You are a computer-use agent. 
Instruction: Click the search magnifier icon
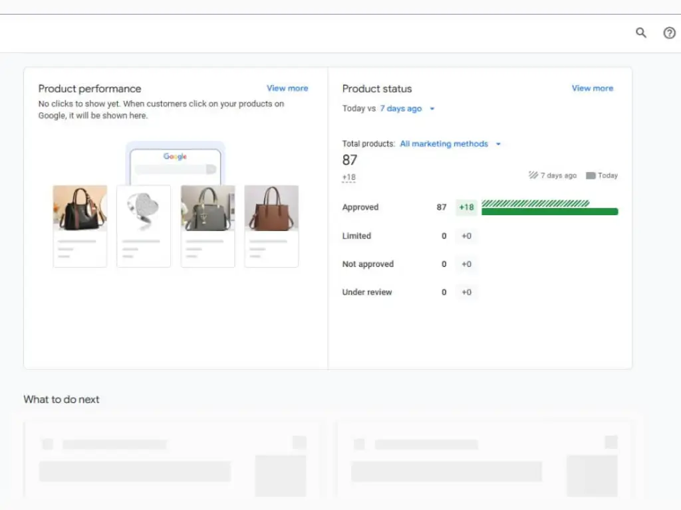tap(641, 33)
